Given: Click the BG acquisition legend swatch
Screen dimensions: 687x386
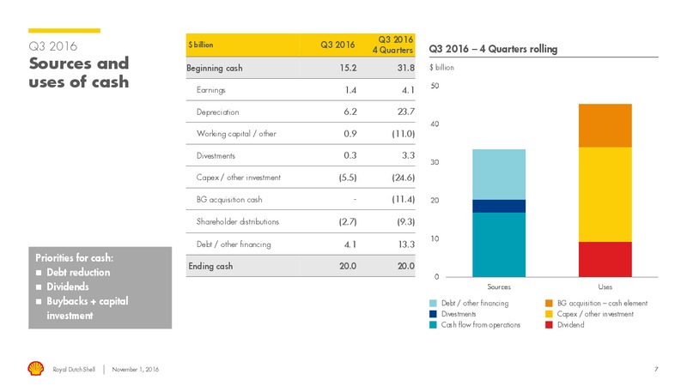Looking at the screenshot, I should click(x=549, y=303).
